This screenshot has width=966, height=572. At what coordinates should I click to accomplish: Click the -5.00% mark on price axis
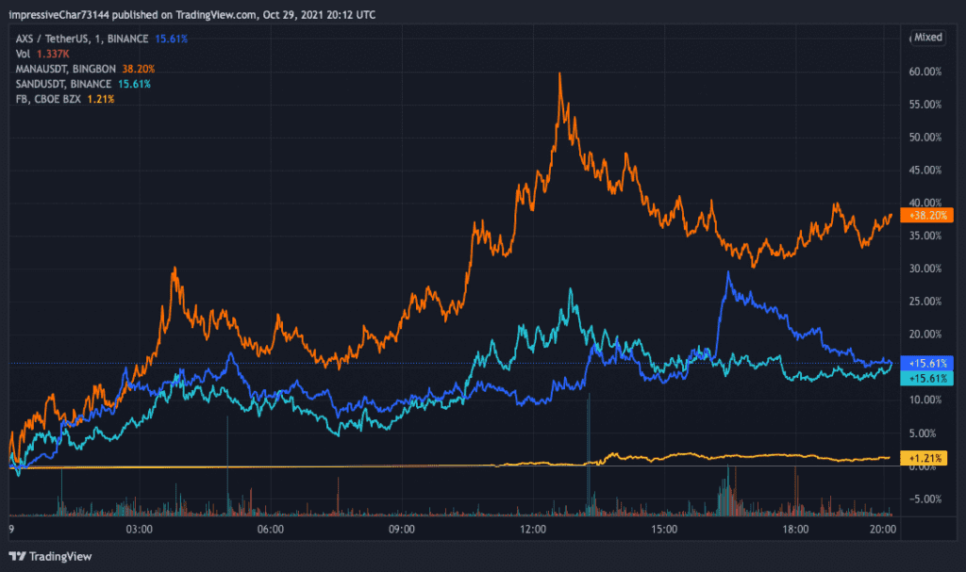[x=925, y=499]
